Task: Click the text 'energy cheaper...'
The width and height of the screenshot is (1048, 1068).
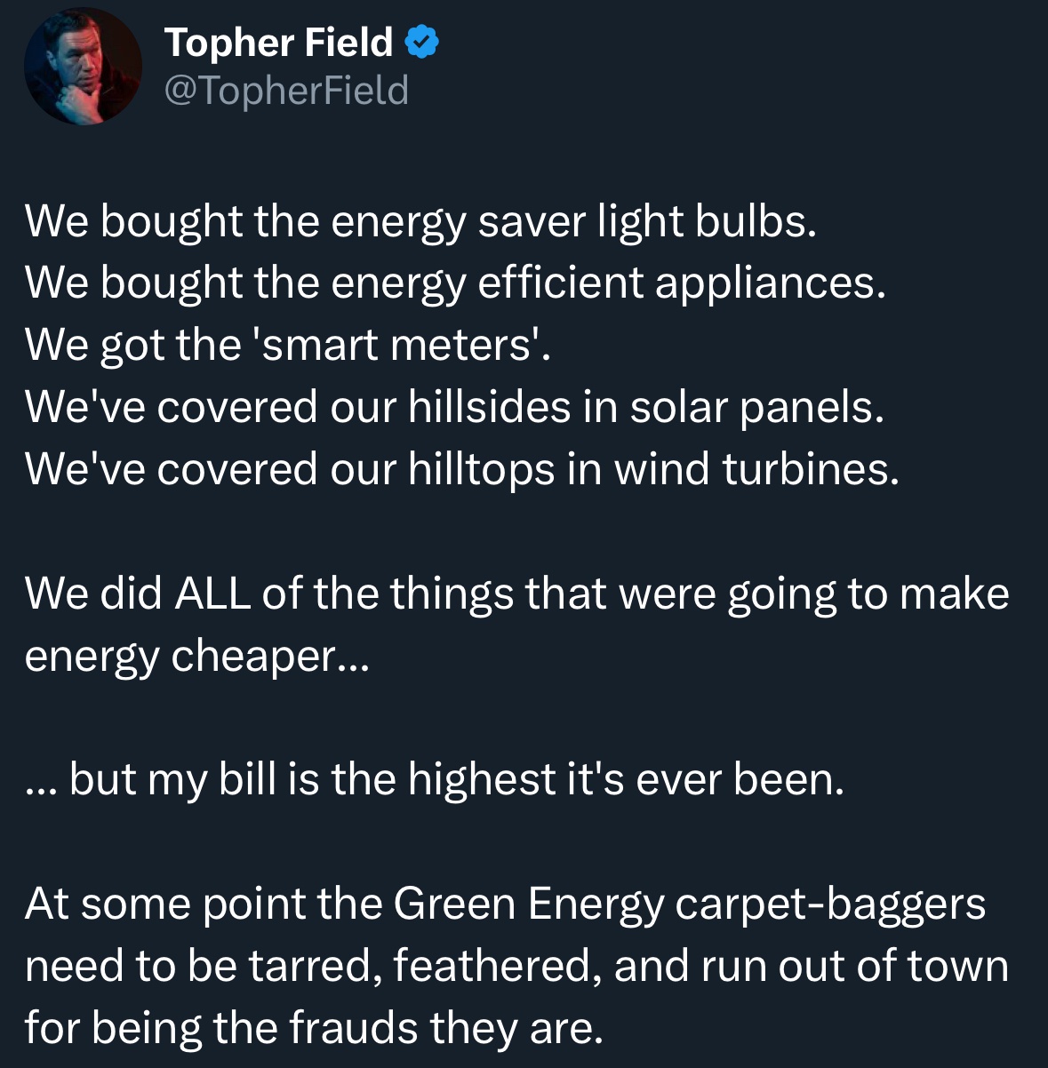Action: coord(195,656)
